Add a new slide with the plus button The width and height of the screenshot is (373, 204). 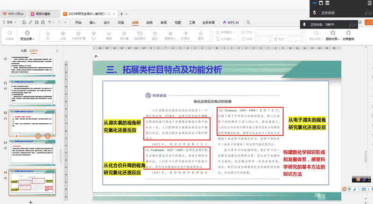31,201
